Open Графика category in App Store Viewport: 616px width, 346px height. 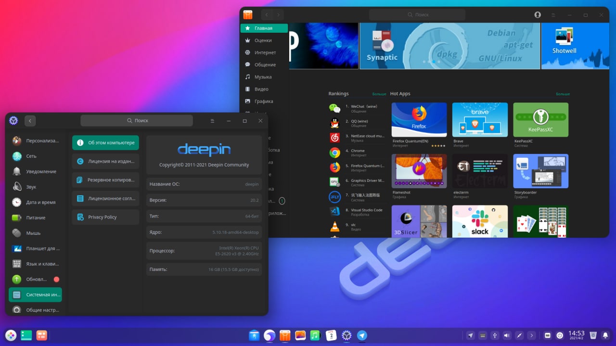coord(264,101)
